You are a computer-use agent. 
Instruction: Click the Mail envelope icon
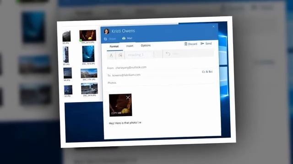[124, 38]
